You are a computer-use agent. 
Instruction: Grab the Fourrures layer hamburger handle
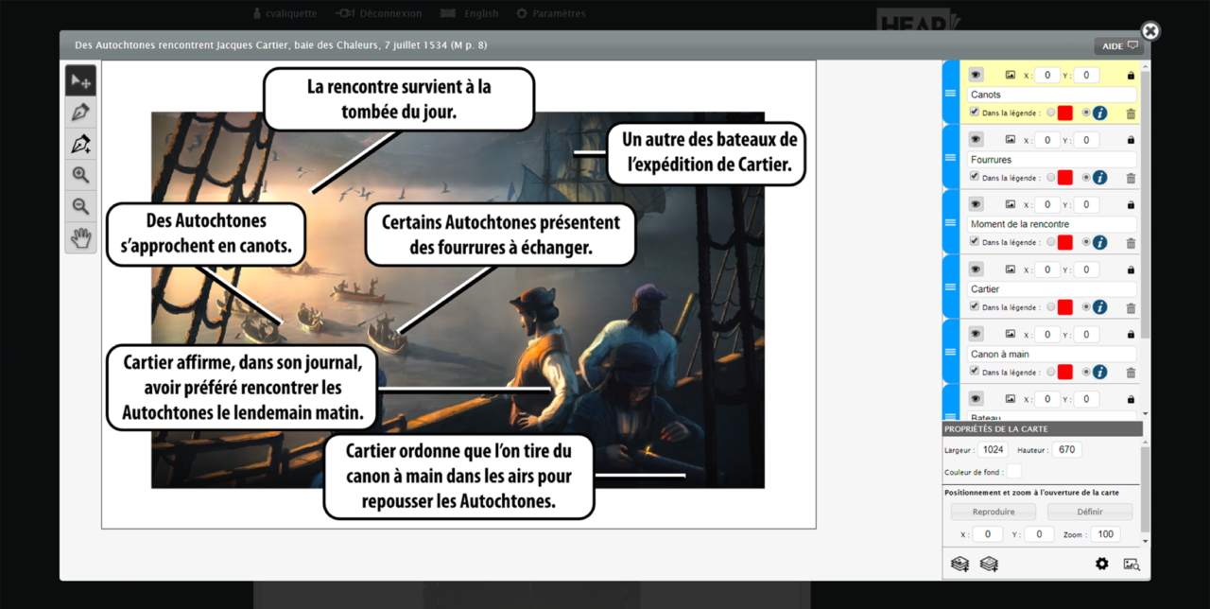[x=951, y=158]
